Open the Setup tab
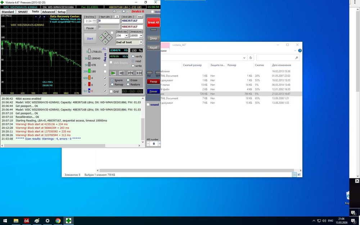360x225 pixels. (62, 12)
